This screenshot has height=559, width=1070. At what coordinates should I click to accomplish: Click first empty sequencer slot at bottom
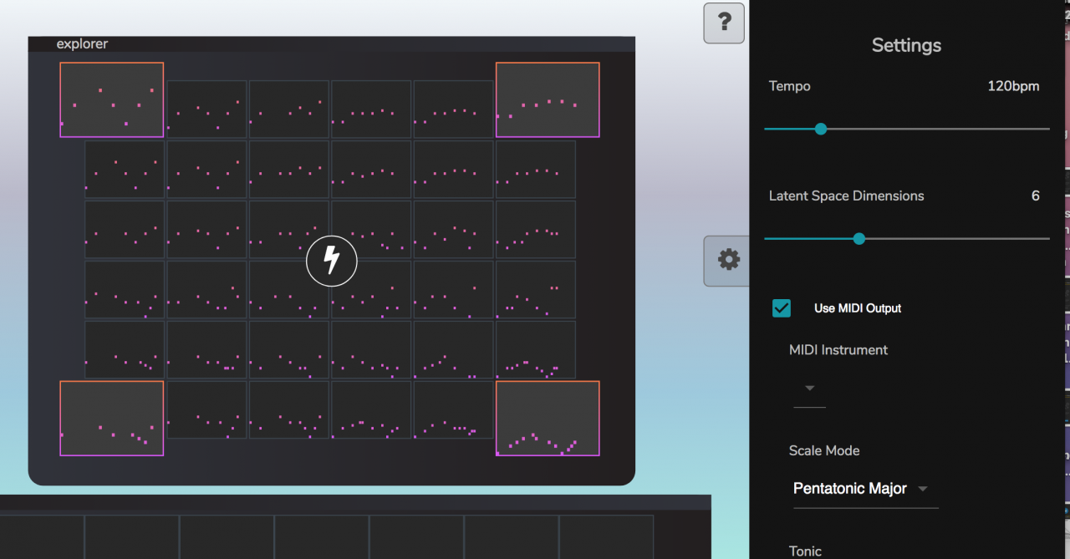[x=42, y=536]
